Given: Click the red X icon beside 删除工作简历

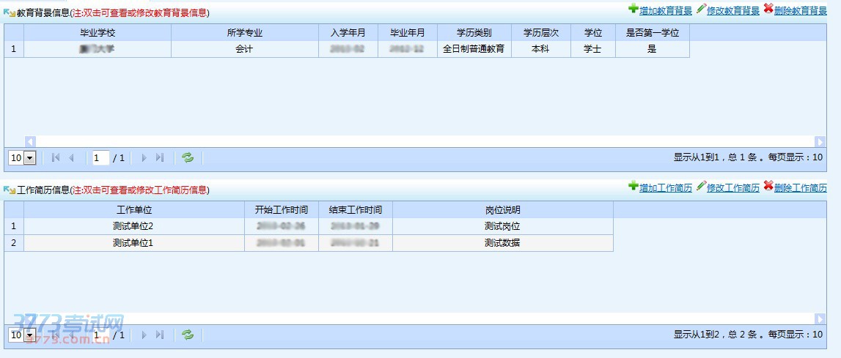Looking at the screenshot, I should click(x=768, y=186).
